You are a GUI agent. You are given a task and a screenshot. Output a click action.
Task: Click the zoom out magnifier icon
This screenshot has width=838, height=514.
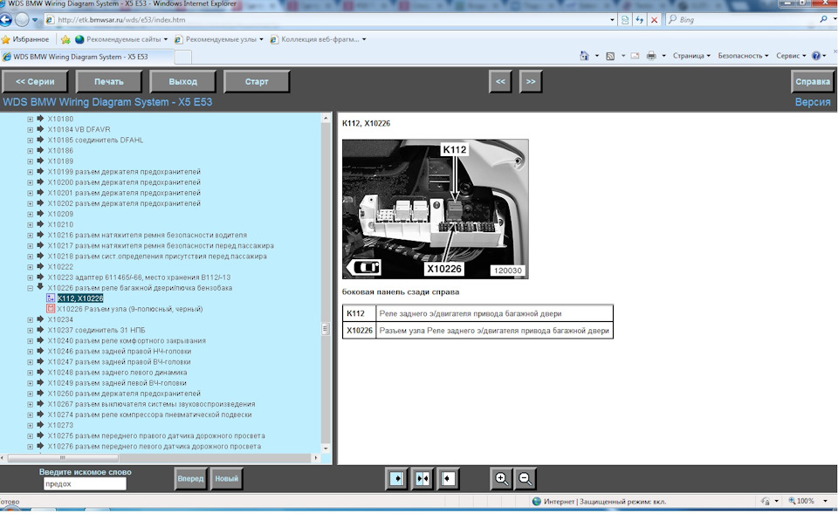(x=525, y=478)
